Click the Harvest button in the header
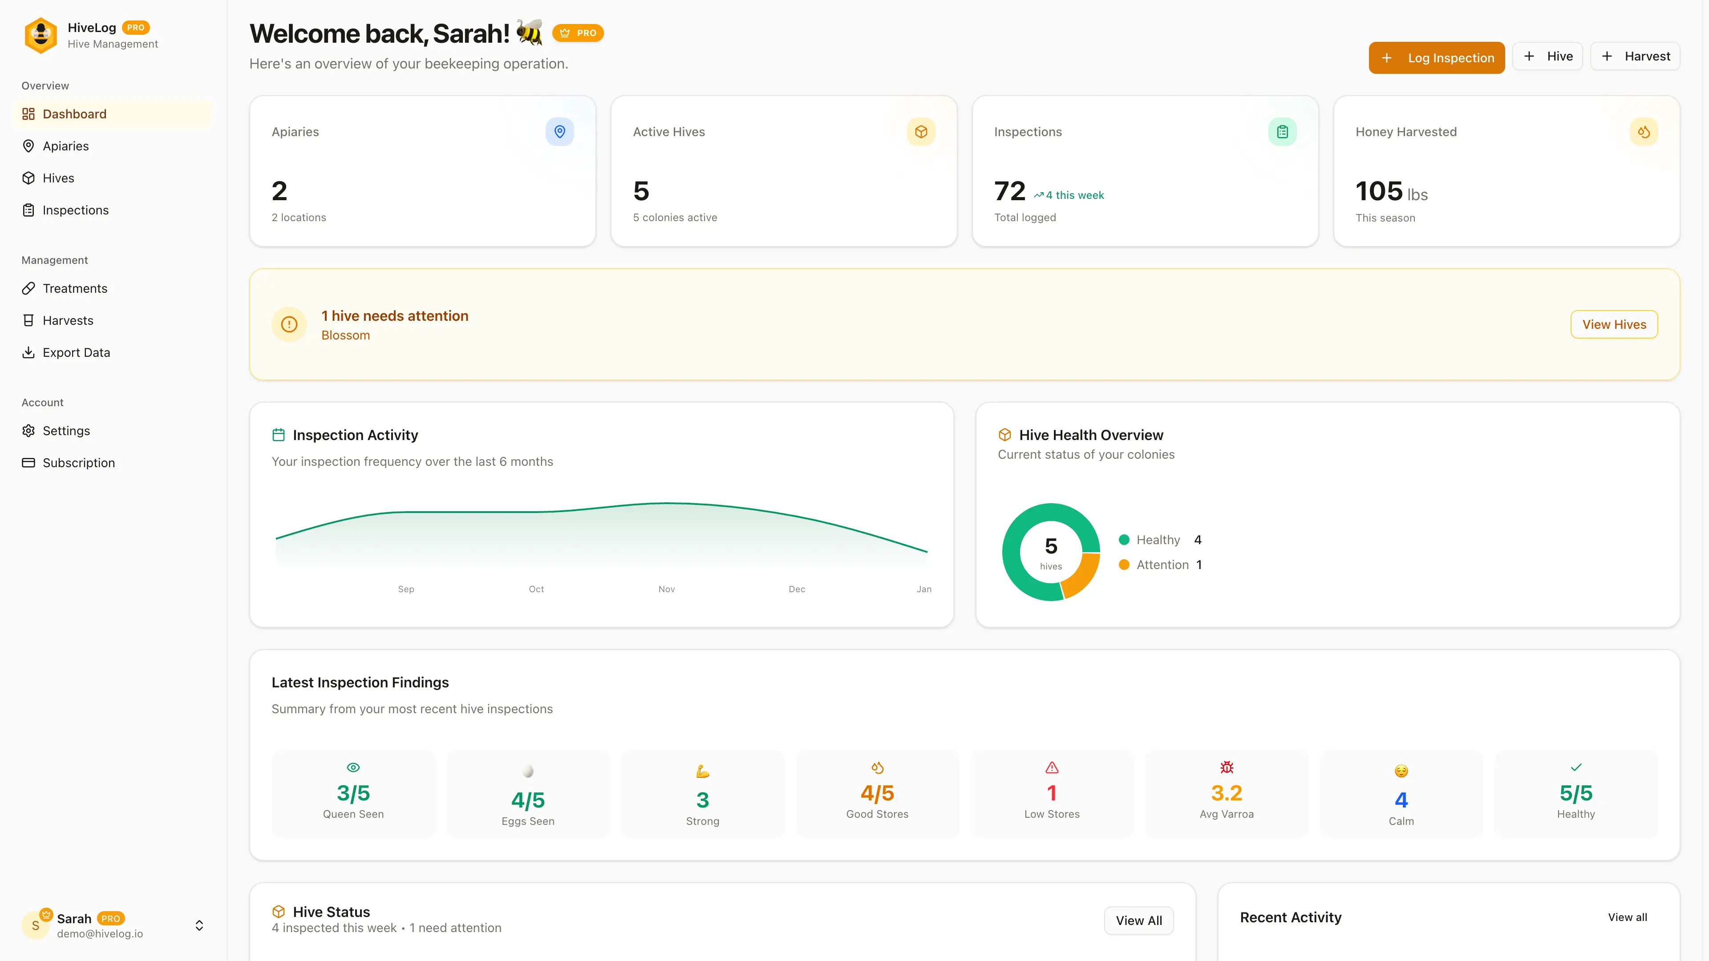 [x=1635, y=56]
